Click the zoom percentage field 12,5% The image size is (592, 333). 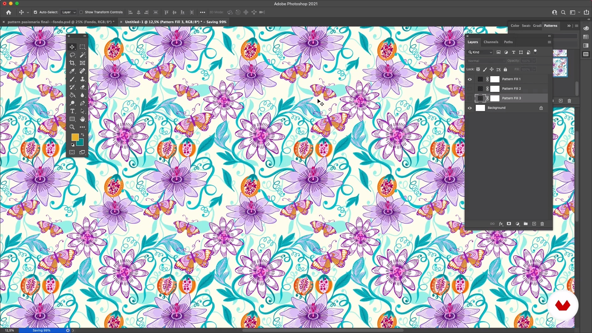point(9,330)
